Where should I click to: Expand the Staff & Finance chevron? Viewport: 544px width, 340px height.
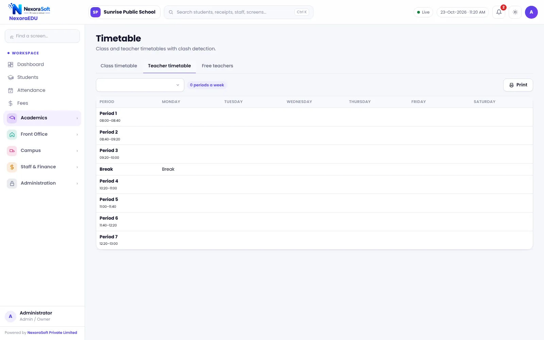point(77,167)
